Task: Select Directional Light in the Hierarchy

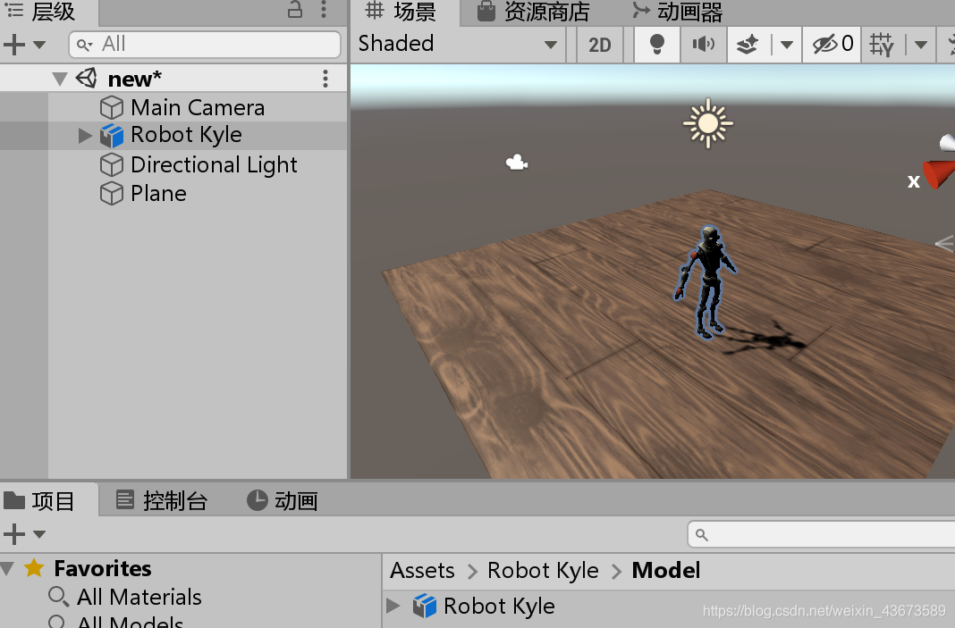Action: coord(214,165)
